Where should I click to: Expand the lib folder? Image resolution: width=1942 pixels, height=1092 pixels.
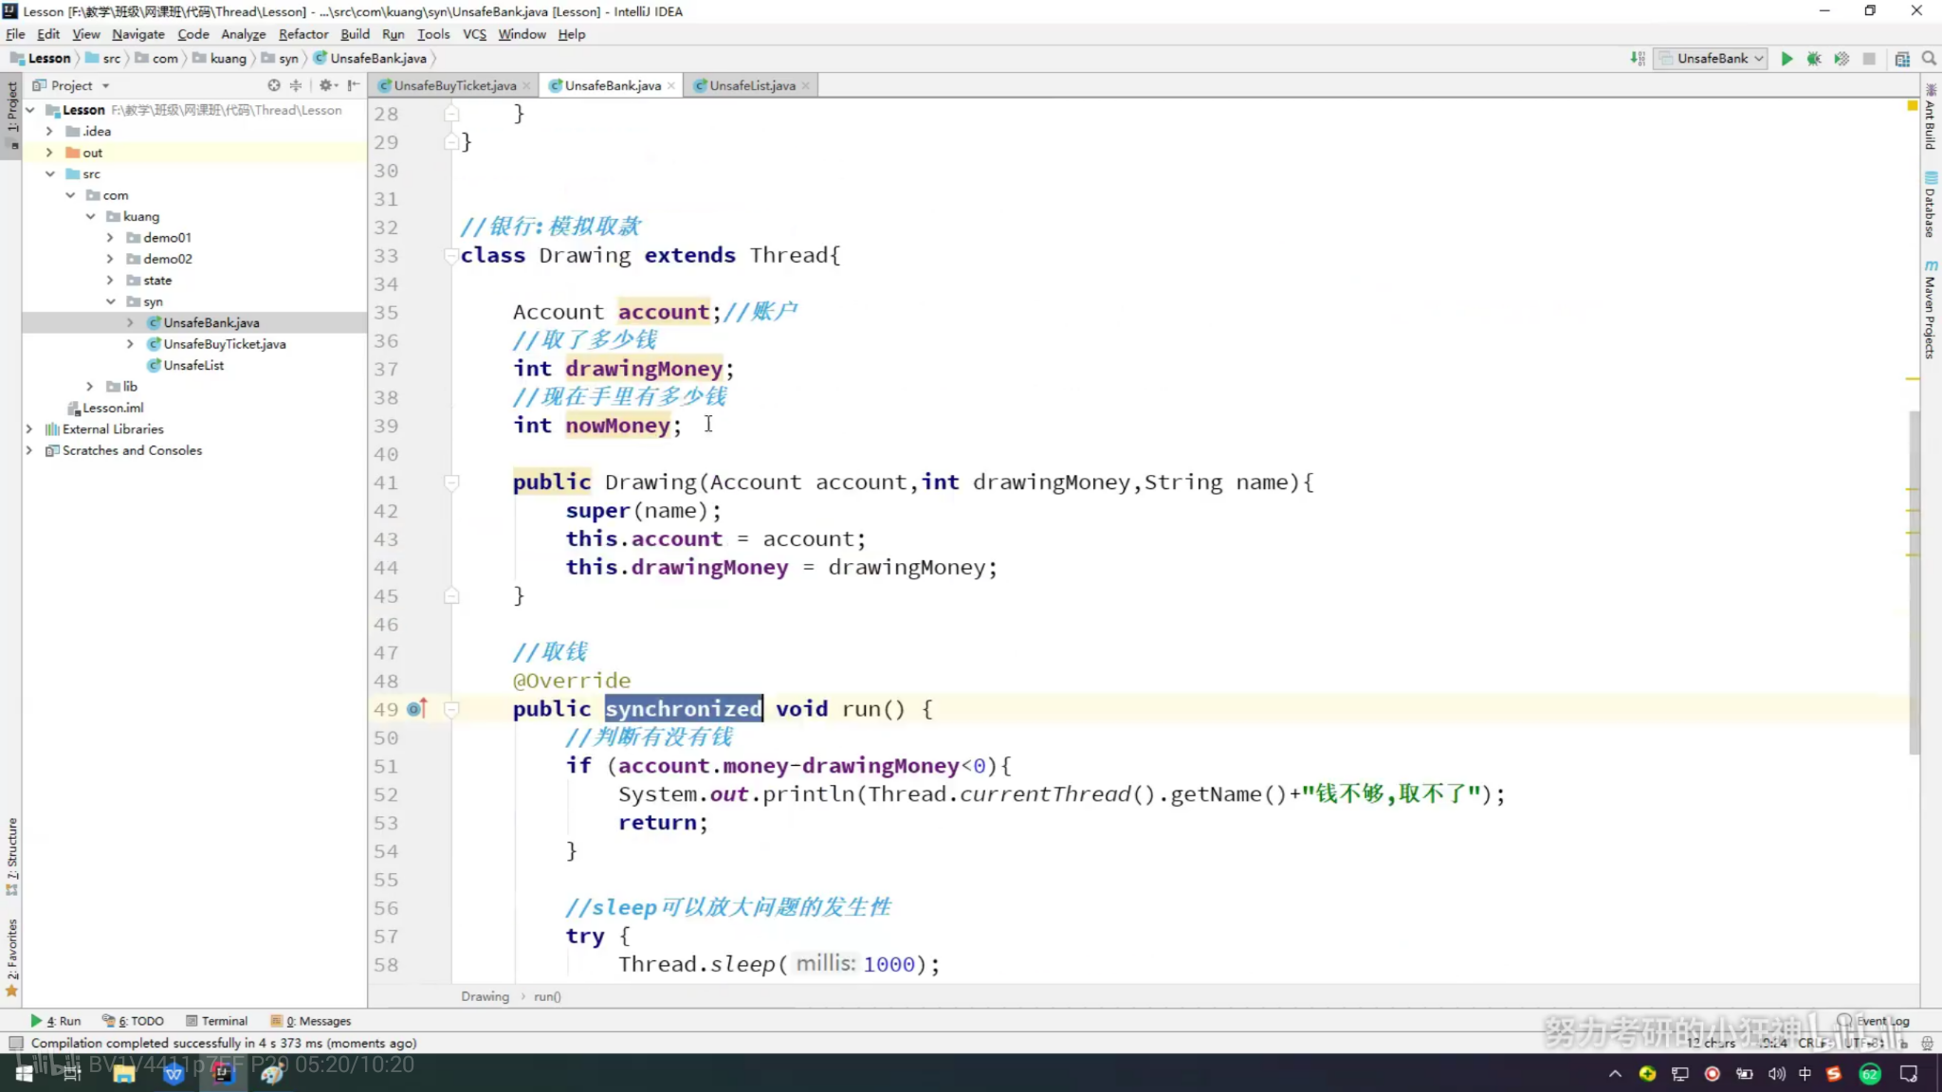pos(90,386)
